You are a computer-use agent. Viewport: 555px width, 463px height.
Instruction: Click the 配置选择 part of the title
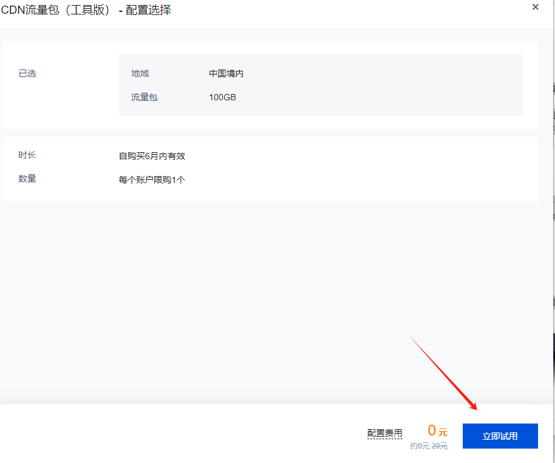(148, 10)
